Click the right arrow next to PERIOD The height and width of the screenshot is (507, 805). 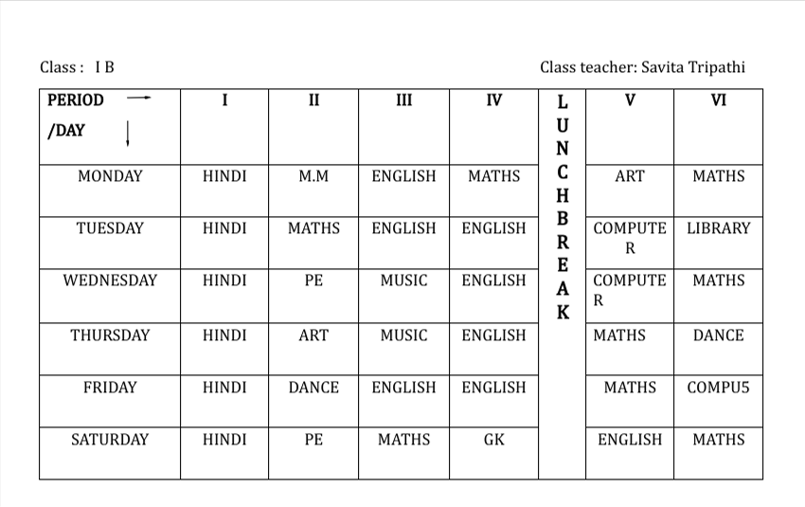pos(138,99)
